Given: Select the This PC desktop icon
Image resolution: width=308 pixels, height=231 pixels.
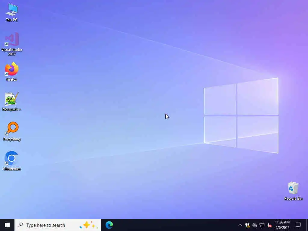Looking at the screenshot, I should 12,12.
